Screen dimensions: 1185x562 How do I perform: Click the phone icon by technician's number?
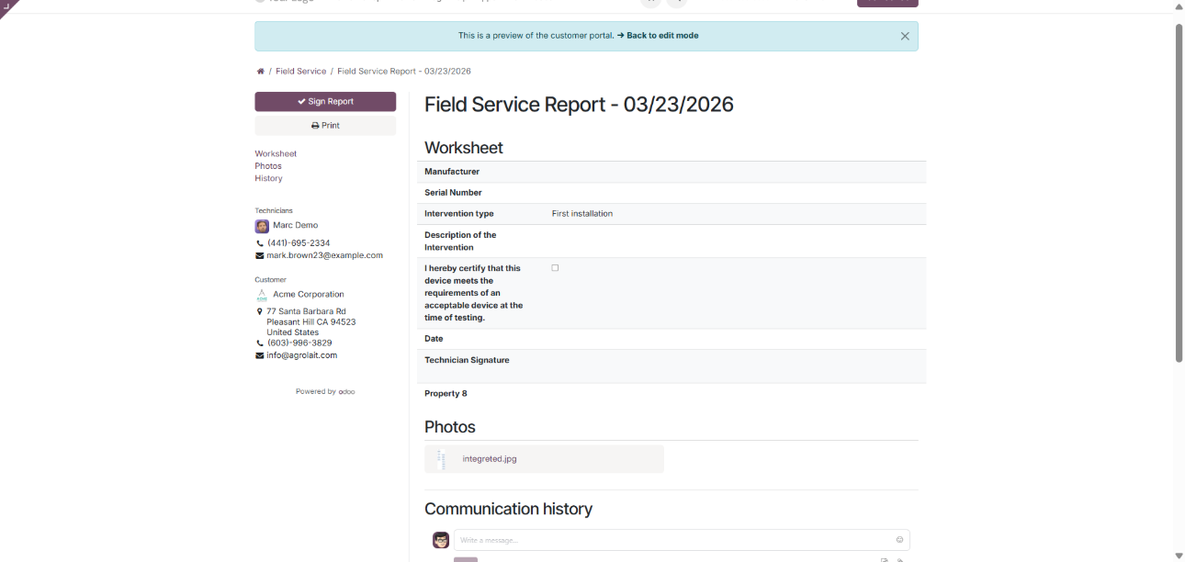(x=260, y=243)
